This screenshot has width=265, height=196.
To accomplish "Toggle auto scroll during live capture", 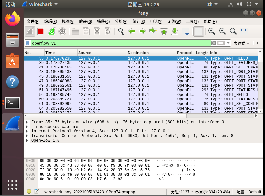I will coord(186,31).
